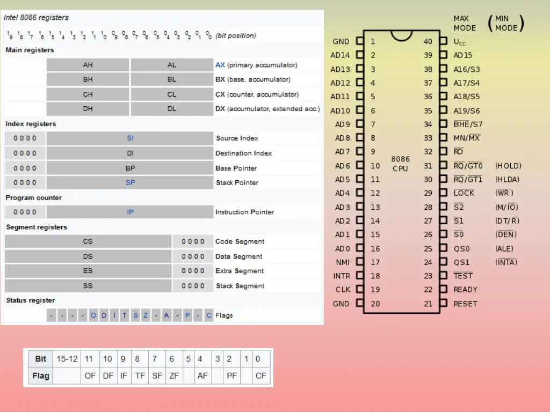
Task: Select the RESET pin label
Action: tap(466, 304)
